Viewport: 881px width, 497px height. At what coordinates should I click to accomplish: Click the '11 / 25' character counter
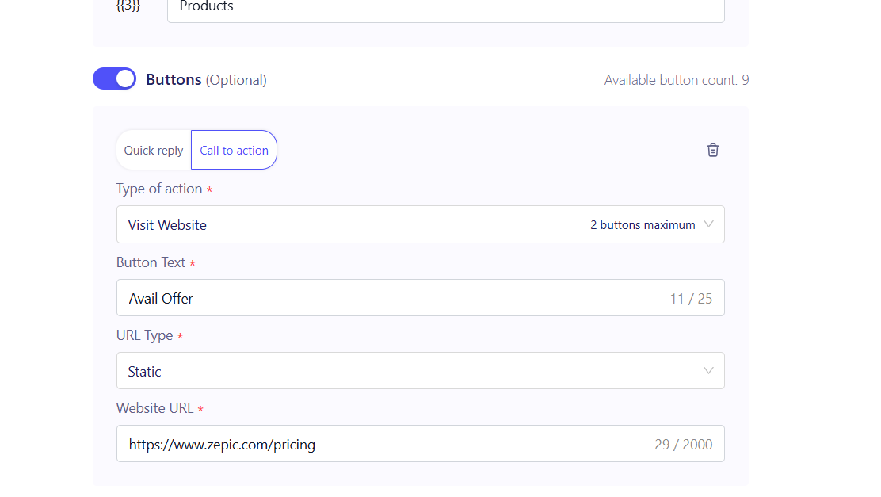pyautogui.click(x=691, y=299)
